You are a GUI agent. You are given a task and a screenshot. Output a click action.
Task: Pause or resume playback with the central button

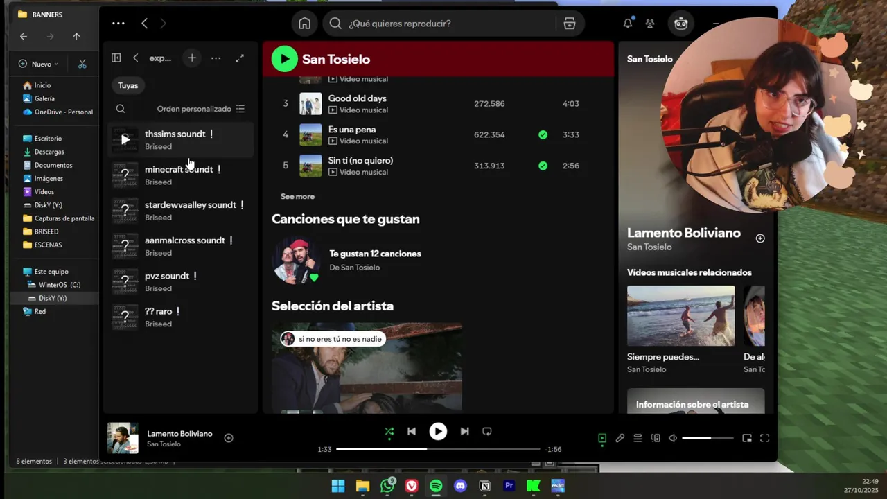(x=438, y=431)
